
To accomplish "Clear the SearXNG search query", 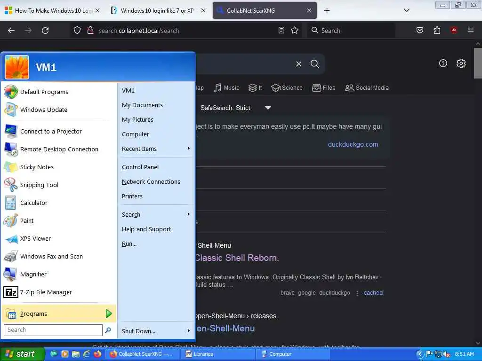I will click(298, 64).
